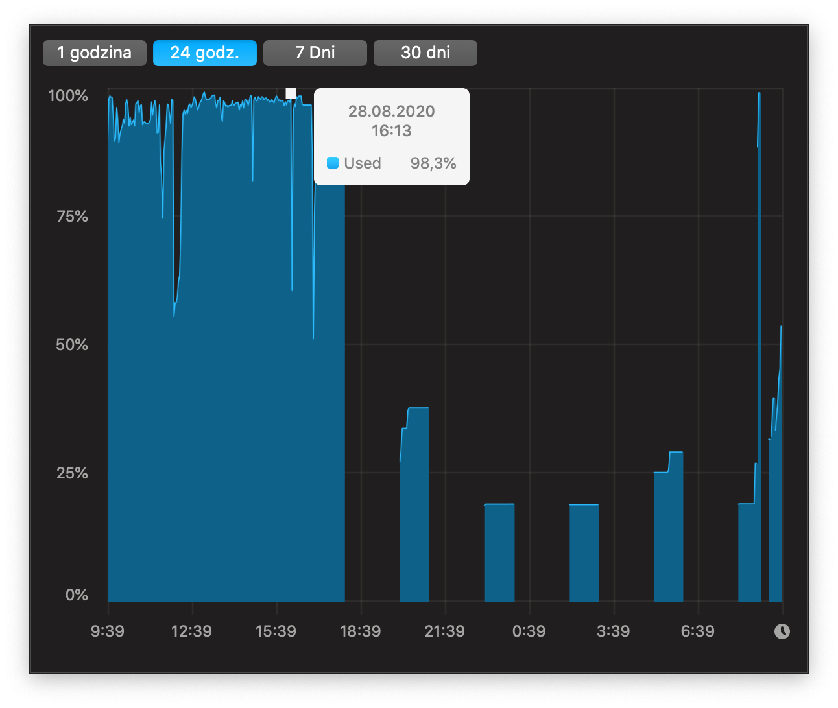Click the 50% axis label
Image resolution: width=838 pixels, height=708 pixels.
point(72,345)
